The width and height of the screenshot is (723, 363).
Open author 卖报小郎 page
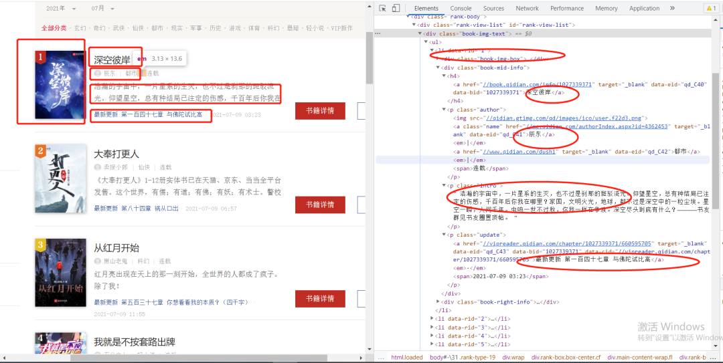[116, 167]
